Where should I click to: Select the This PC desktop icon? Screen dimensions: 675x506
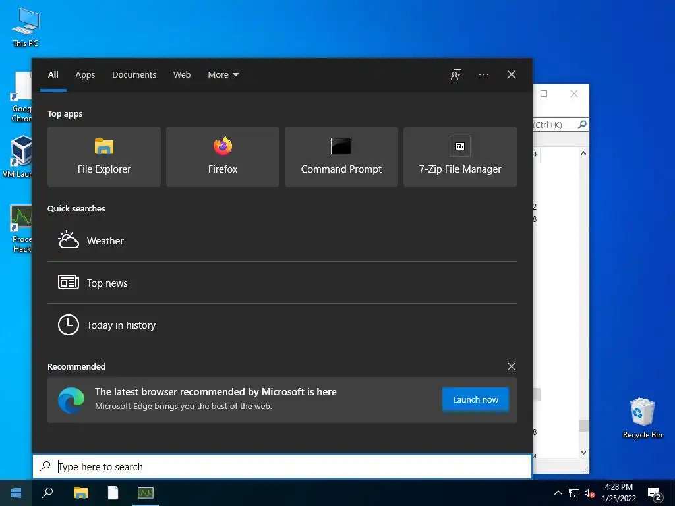26,27
